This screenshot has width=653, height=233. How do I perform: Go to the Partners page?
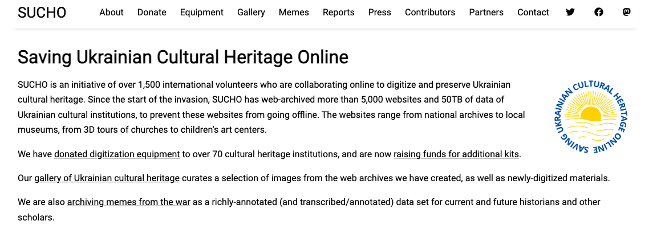point(486,13)
